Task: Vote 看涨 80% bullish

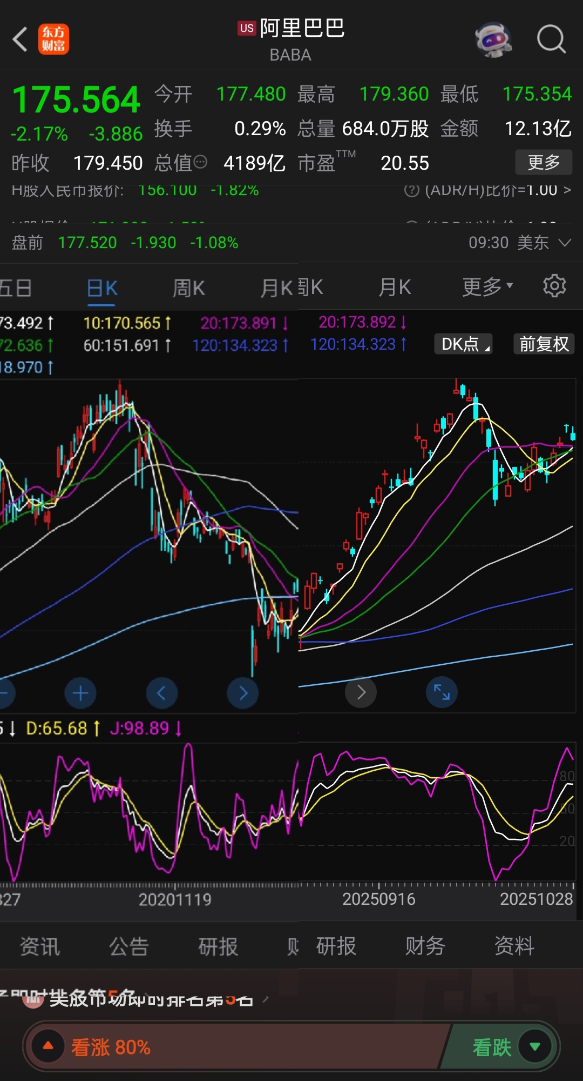Action: pos(236,1046)
